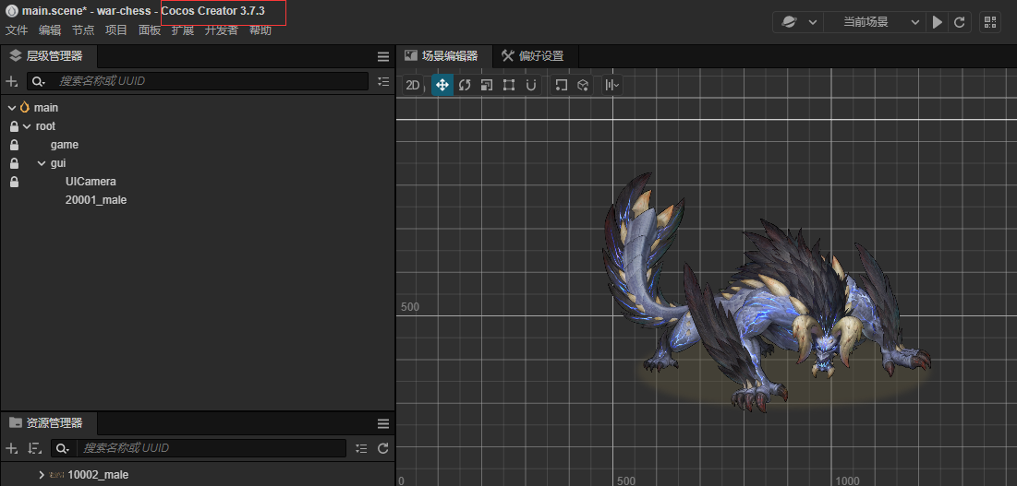Select the Rotate gizmo tool
Screen dimensions: 1017x486
pyautogui.click(x=465, y=85)
